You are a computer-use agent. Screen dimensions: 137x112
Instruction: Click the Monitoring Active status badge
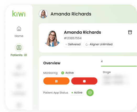[67, 73]
